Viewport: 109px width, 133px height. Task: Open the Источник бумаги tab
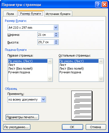point(58,14)
